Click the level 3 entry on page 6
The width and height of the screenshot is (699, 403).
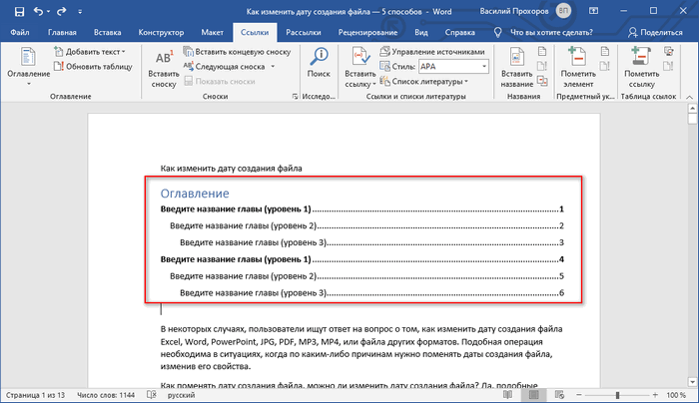tap(371, 292)
